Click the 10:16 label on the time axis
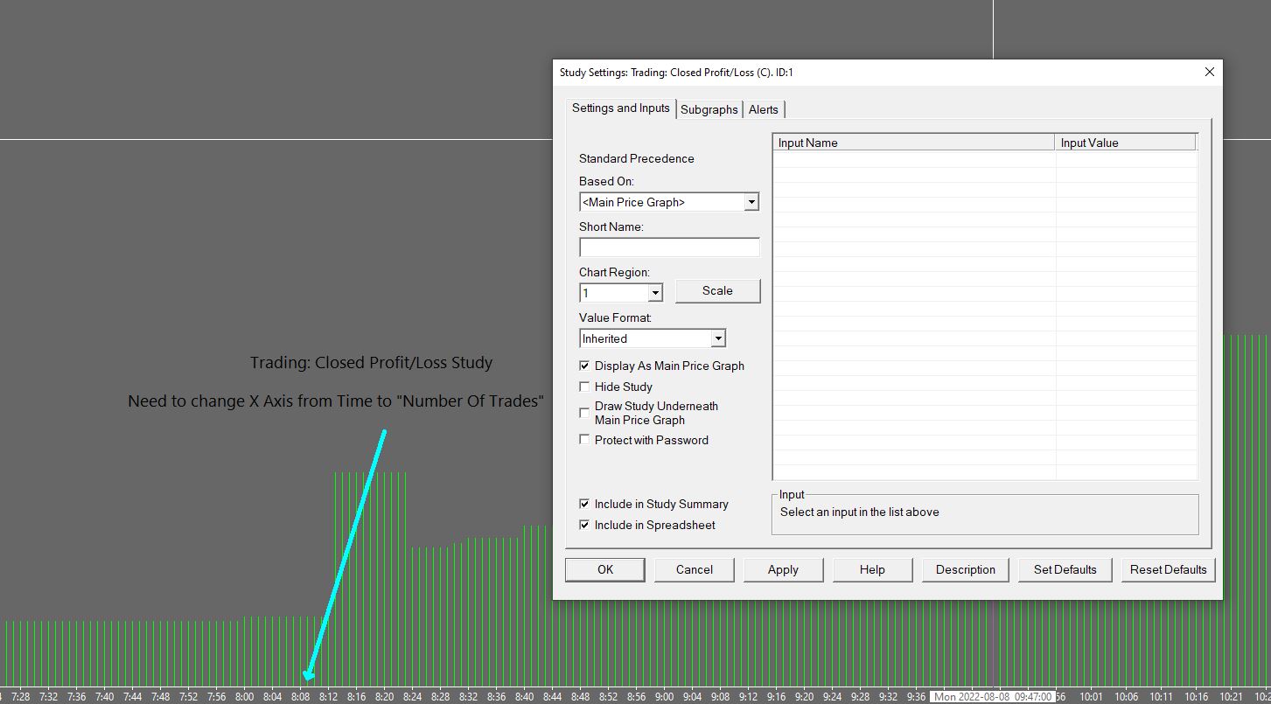The image size is (1271, 704). coord(1197,697)
